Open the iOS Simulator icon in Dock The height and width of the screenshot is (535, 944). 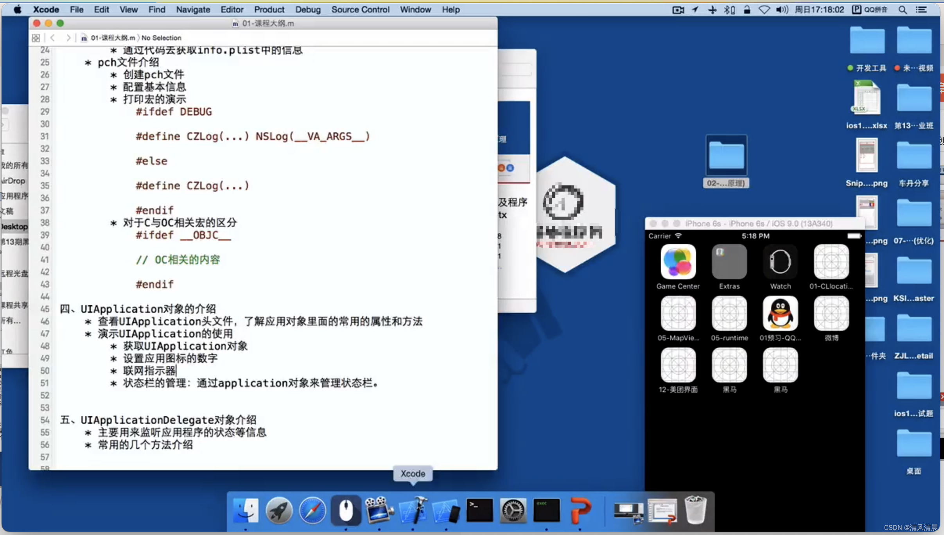(x=446, y=511)
